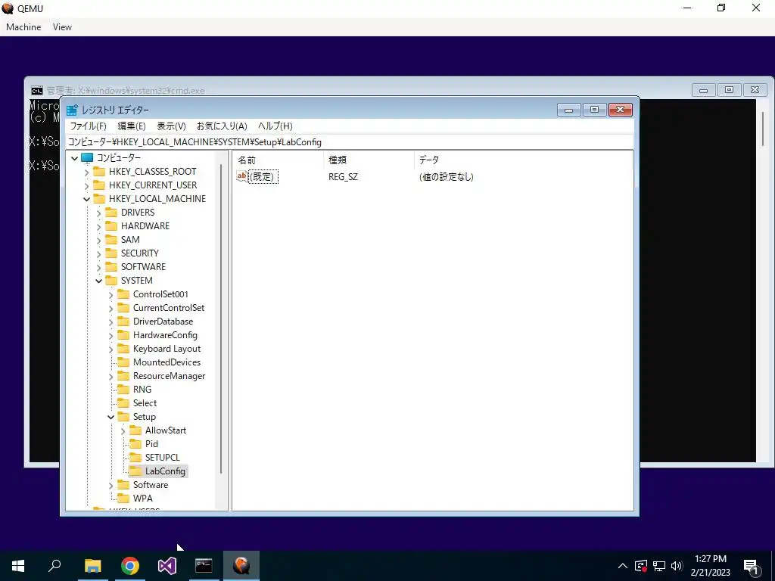Select the SAM key folder icon
Viewport: 775px width, 581px height.
tap(111, 240)
